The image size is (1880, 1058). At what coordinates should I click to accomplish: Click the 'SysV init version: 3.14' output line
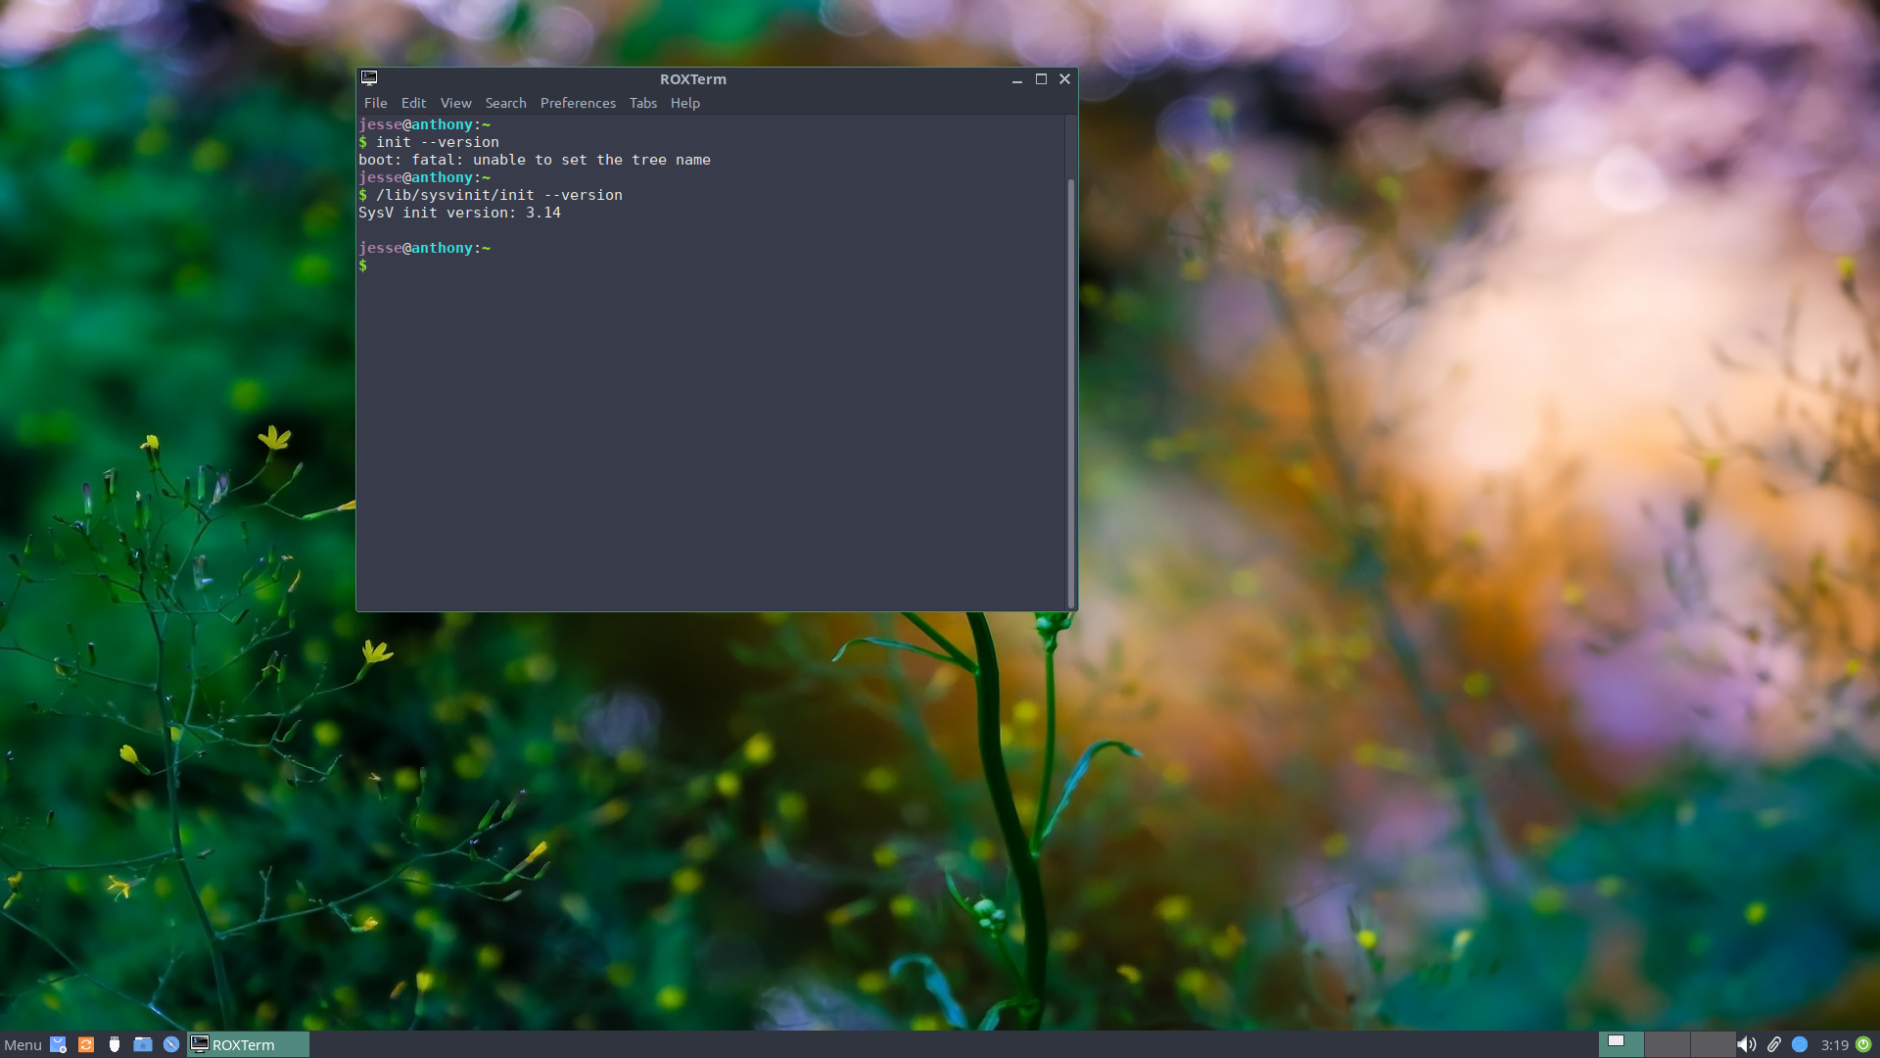pyautogui.click(x=459, y=213)
